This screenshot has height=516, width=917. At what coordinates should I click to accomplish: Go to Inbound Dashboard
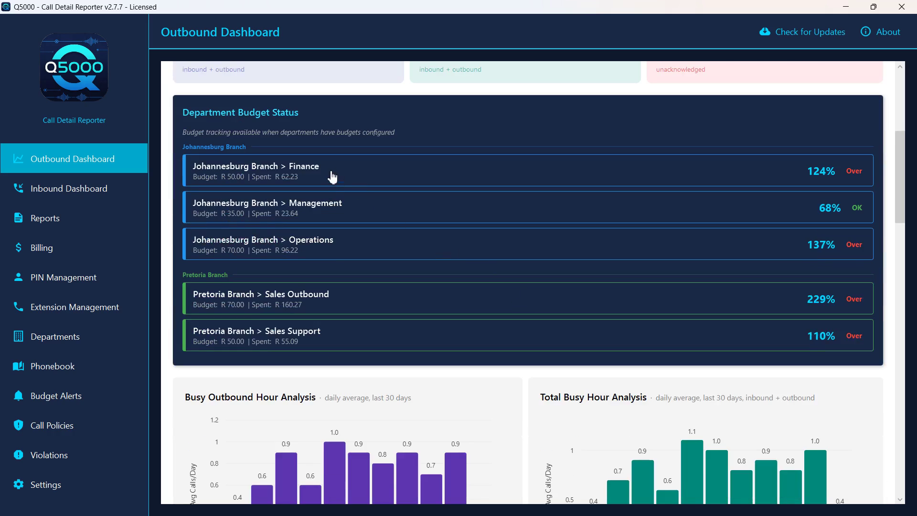[x=74, y=188]
